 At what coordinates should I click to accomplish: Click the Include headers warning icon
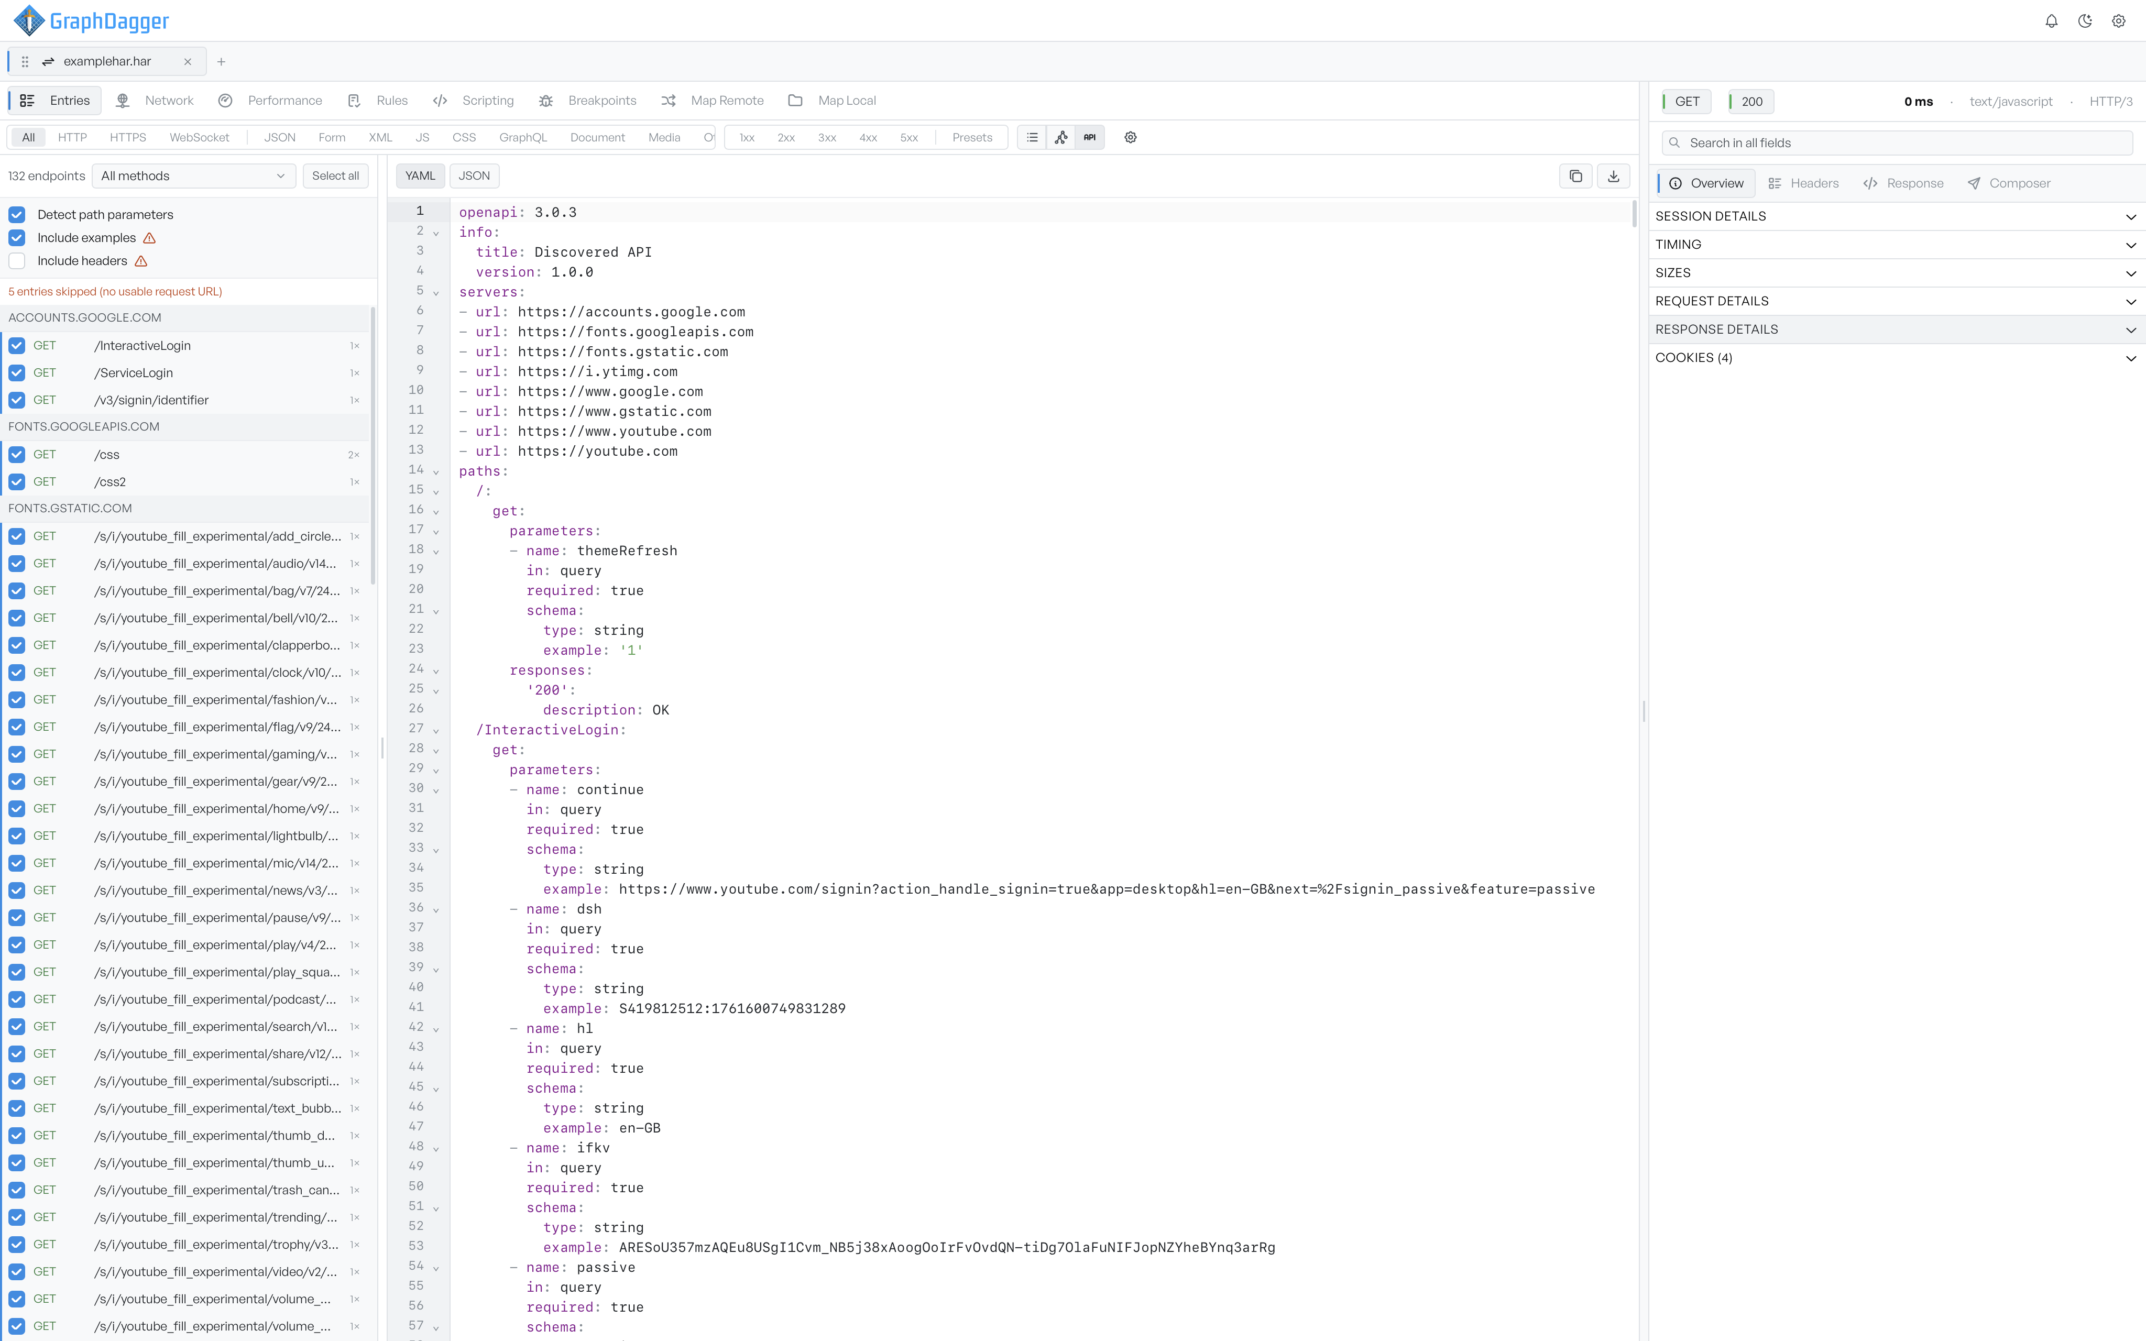pyautogui.click(x=141, y=261)
